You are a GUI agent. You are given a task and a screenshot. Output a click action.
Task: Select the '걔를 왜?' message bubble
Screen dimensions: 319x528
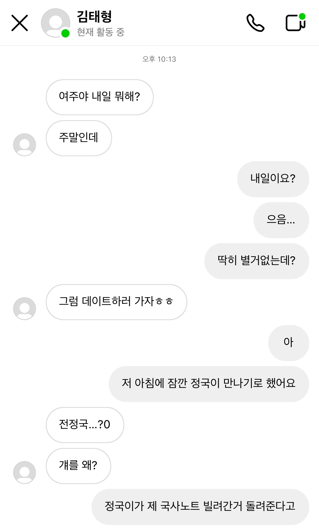pos(78,466)
